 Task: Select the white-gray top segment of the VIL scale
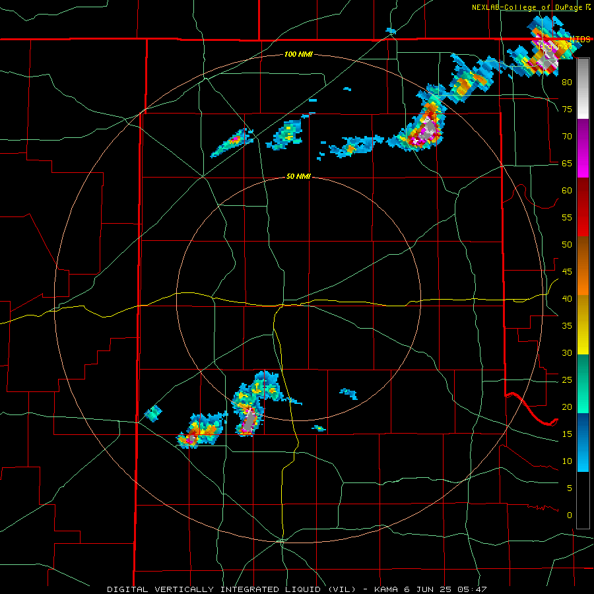(x=583, y=88)
